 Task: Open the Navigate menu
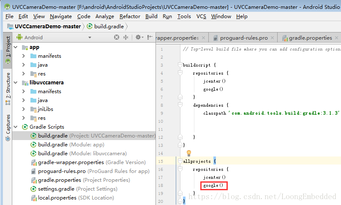(x=61, y=16)
